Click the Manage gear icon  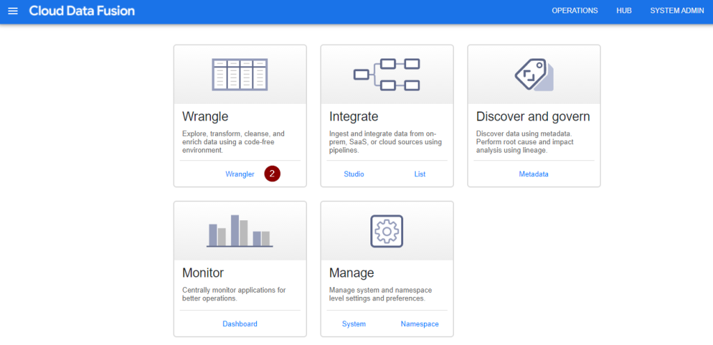pos(386,231)
